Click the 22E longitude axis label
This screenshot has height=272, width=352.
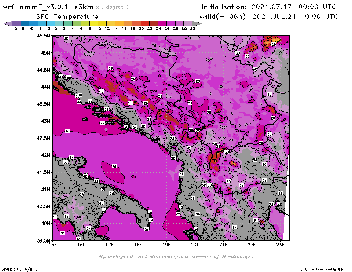(252, 245)
